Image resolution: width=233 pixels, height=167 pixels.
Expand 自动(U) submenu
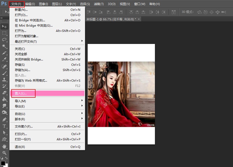(47, 114)
